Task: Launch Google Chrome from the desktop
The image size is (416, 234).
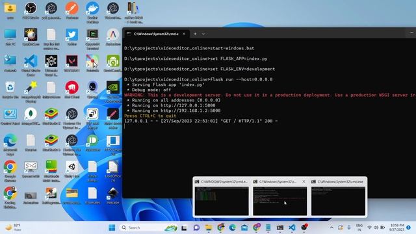Action: [10, 171]
